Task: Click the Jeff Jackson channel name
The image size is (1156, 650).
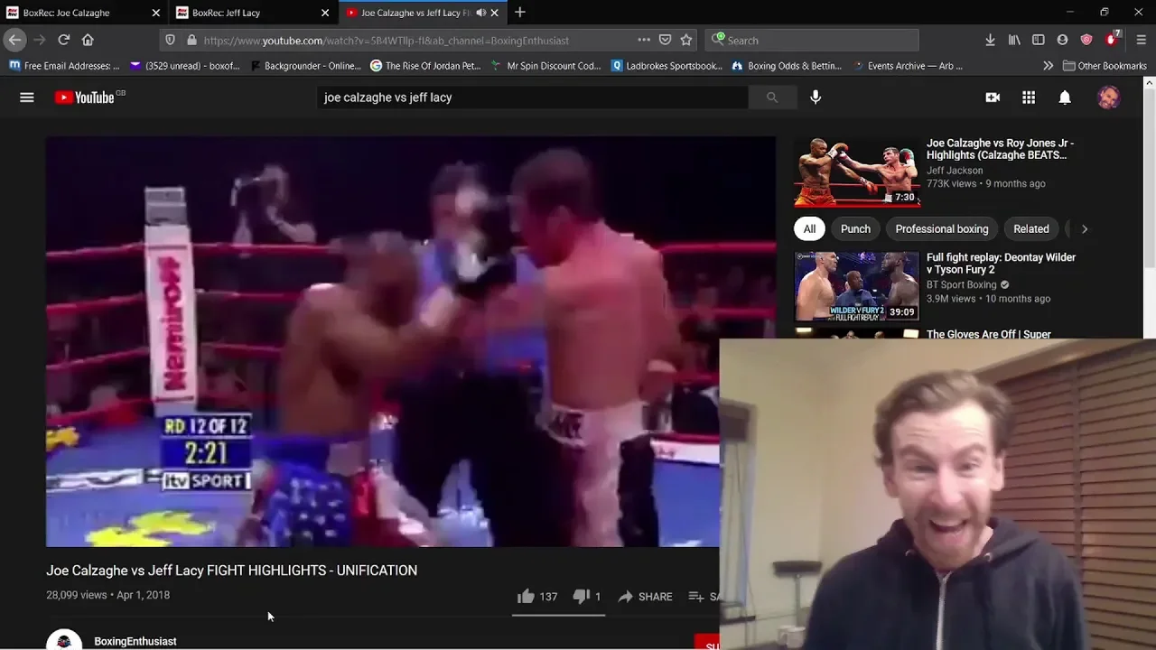Action: click(x=955, y=170)
